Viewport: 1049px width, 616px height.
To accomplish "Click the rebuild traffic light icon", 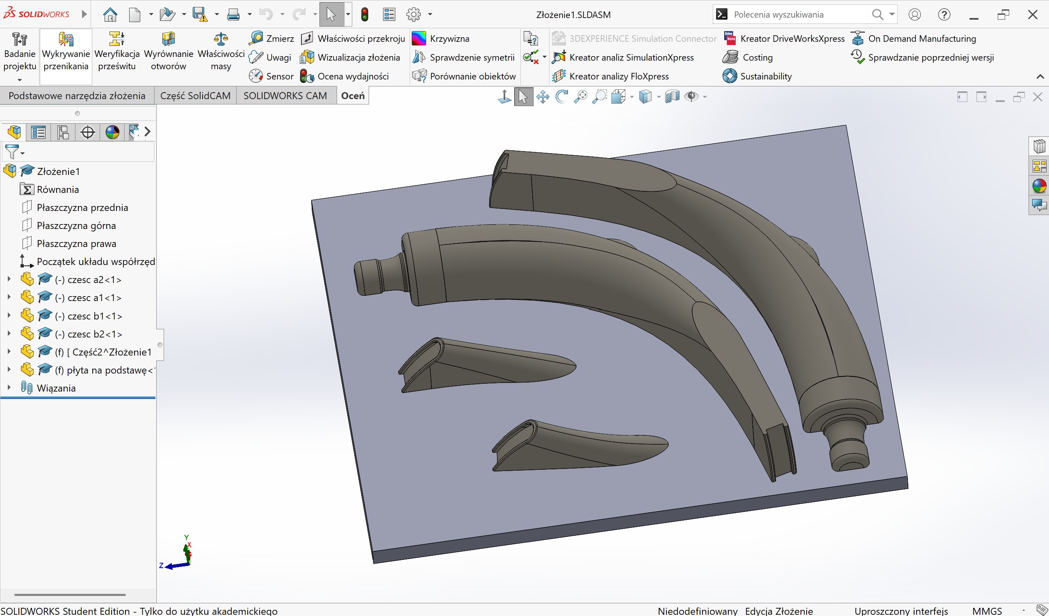I will pos(365,15).
